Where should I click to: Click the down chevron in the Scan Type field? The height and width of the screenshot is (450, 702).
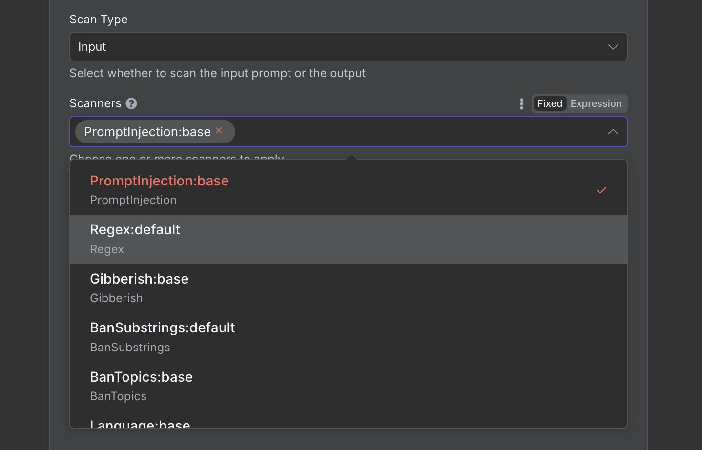tap(613, 47)
